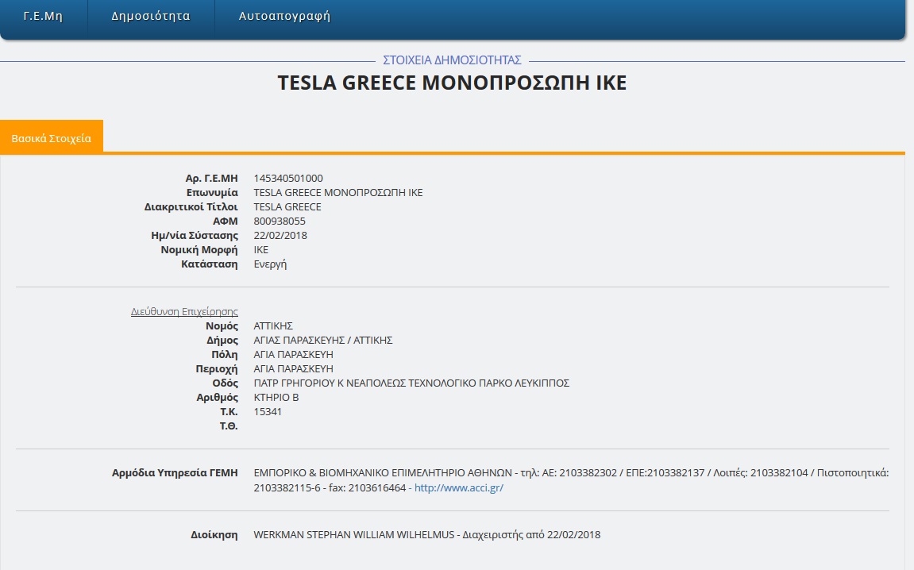This screenshot has width=914, height=570.
Task: Select the Γ.Ε.ΜΗ number 145340501000
Action: [288, 179]
